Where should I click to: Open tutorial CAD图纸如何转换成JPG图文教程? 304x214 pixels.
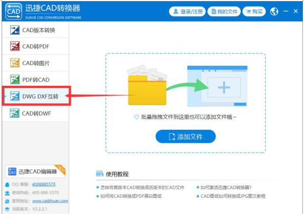pos(233,196)
